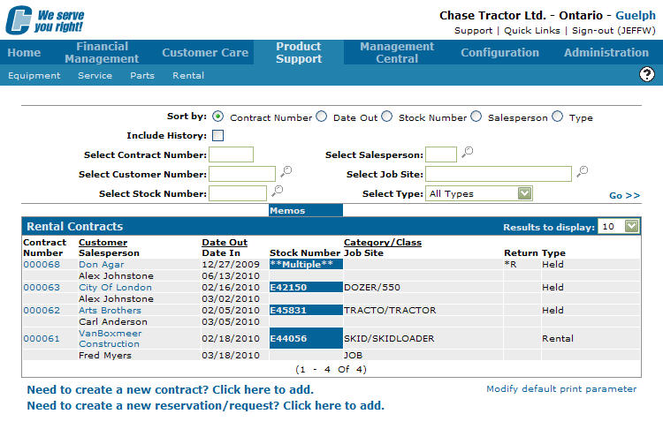Click the Guelph branch link
This screenshot has height=429, width=663.
[x=635, y=16]
